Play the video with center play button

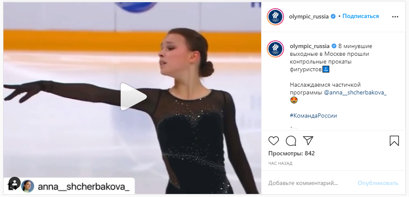(133, 97)
